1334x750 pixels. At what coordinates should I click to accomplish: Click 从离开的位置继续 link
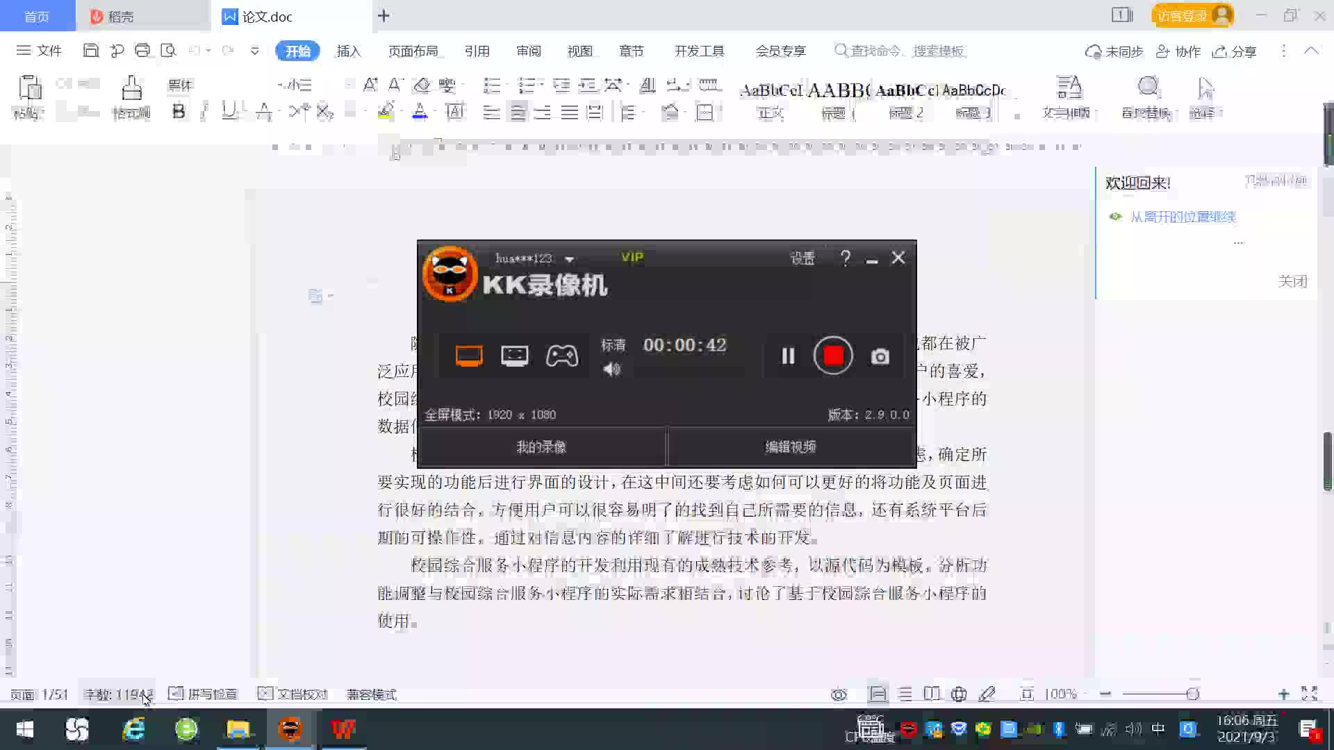pyautogui.click(x=1183, y=217)
